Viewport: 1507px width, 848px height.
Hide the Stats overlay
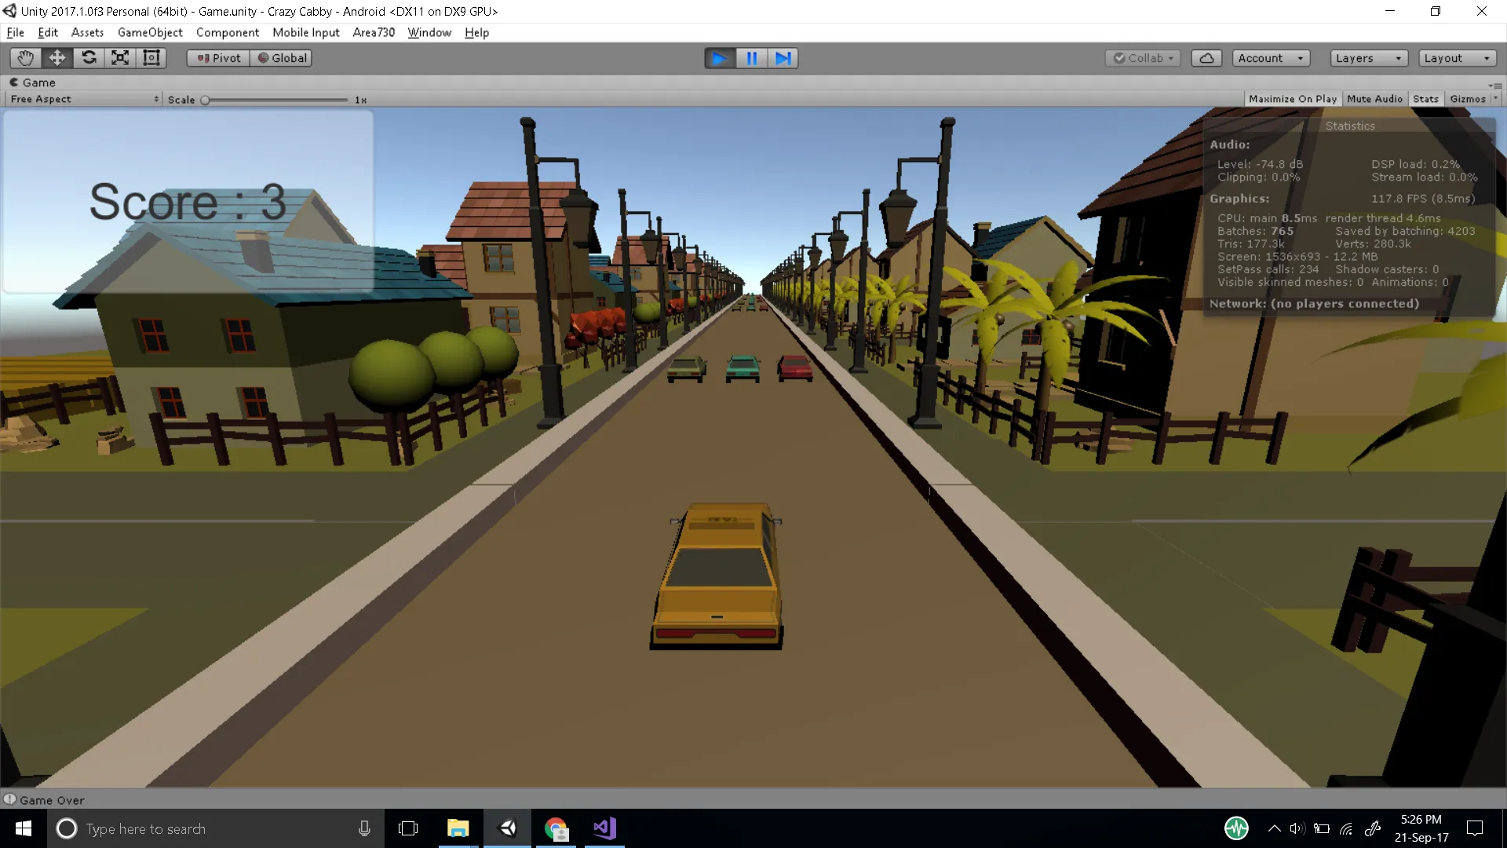[x=1425, y=99]
